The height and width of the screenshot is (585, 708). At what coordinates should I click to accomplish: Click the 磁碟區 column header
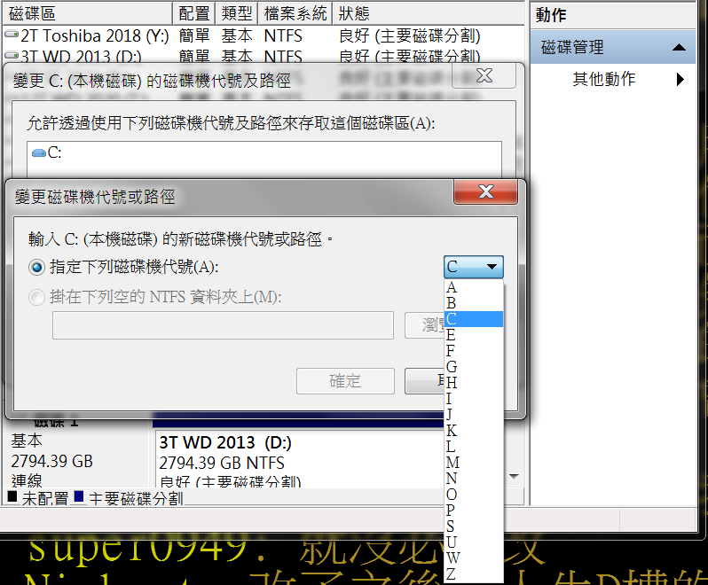click(86, 13)
